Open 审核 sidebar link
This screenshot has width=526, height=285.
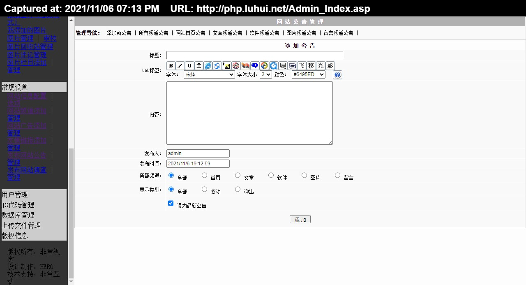[50, 38]
